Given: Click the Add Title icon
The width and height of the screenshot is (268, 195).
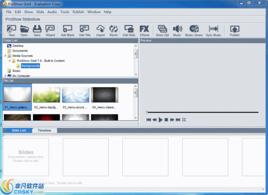Looking at the screenshot, I should [84, 31].
